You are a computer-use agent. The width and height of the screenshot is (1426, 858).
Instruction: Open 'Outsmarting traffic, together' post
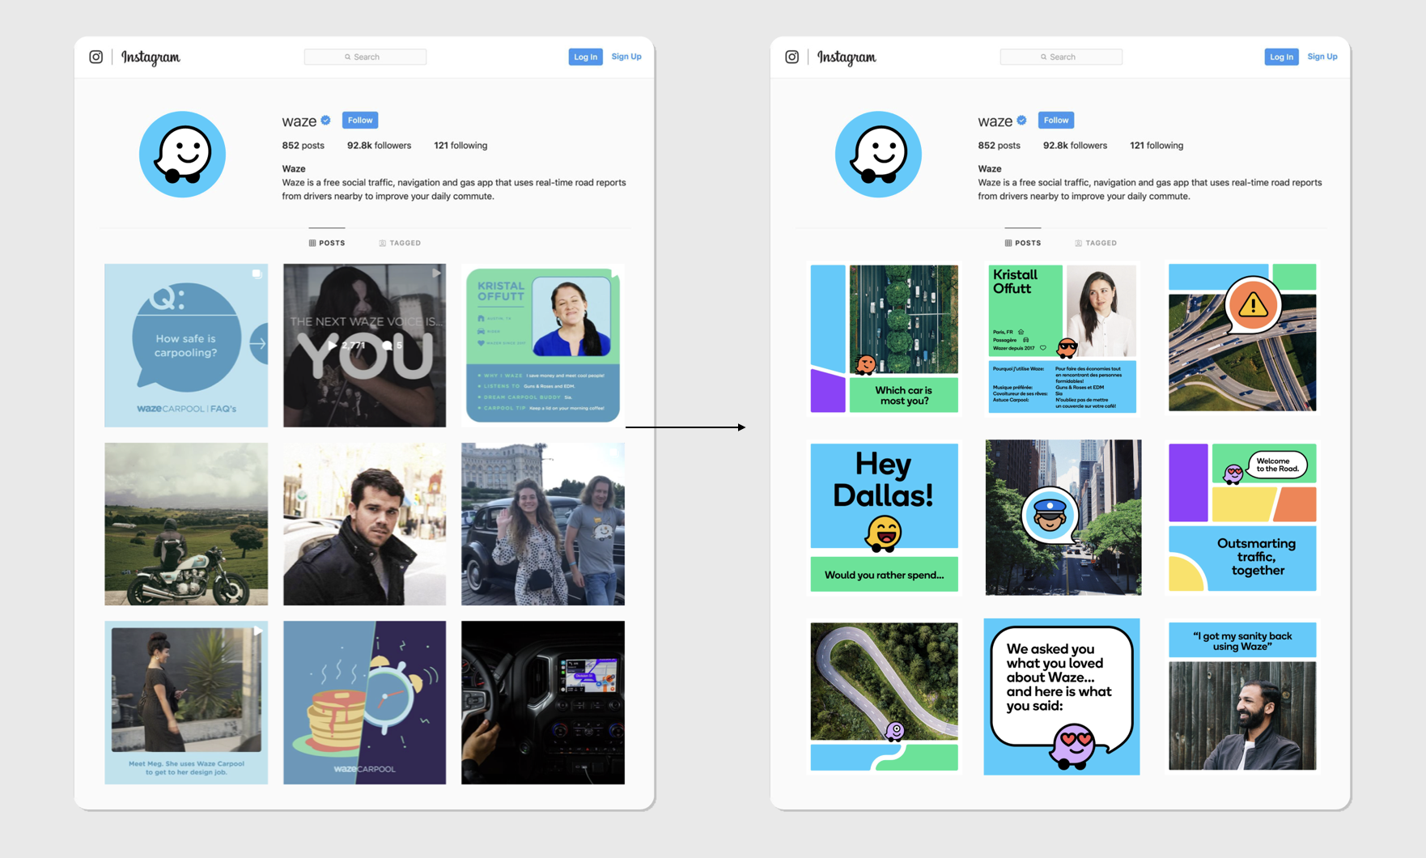[1242, 517]
